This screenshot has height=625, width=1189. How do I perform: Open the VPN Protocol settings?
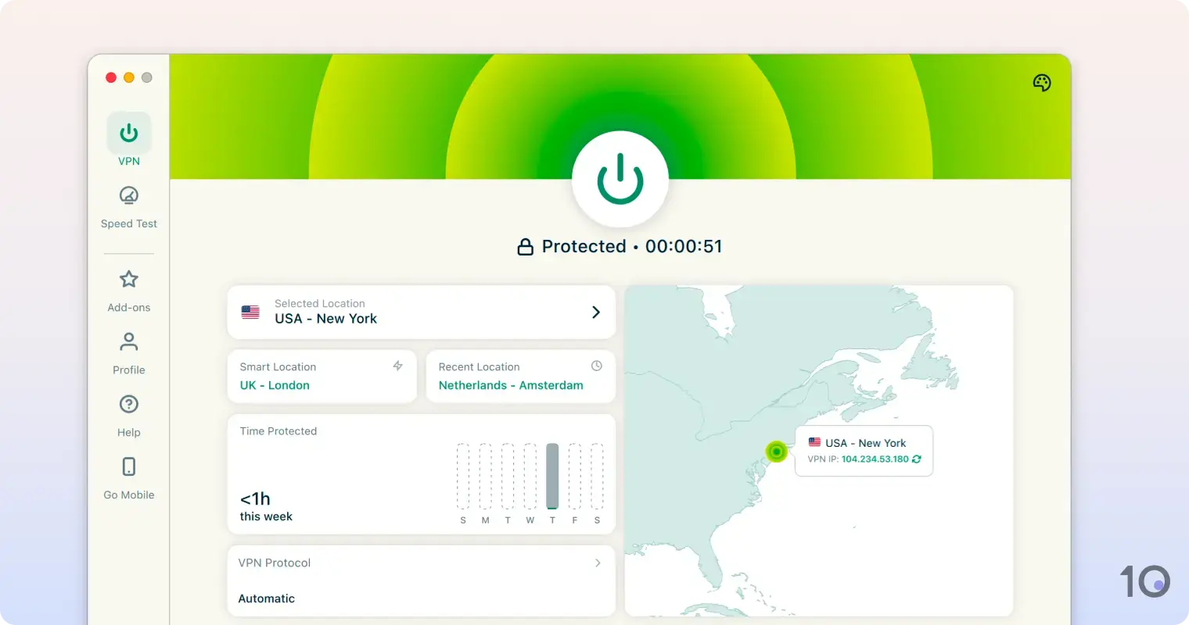tap(597, 562)
